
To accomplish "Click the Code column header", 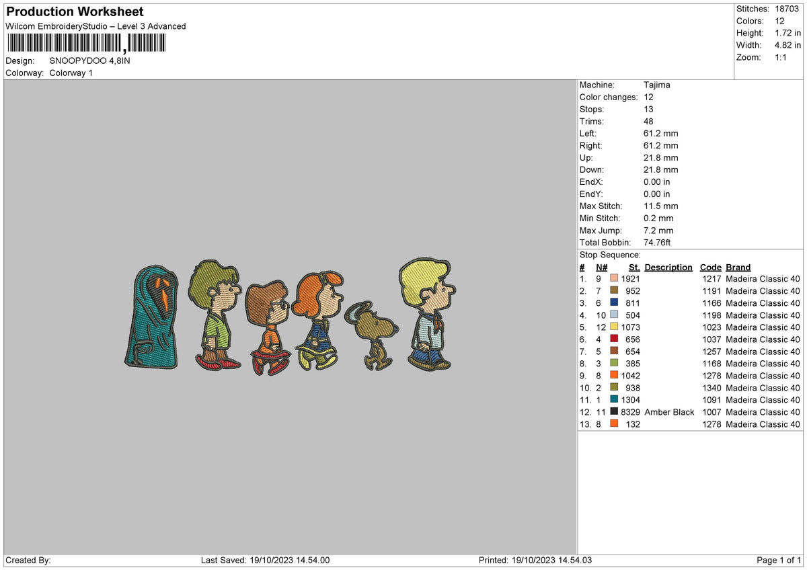I will pyautogui.click(x=710, y=267).
